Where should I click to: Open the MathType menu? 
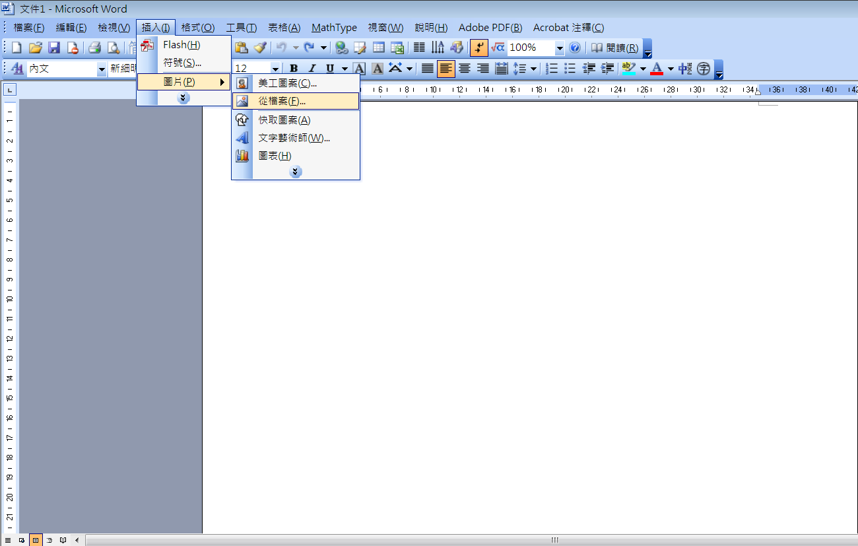point(334,28)
